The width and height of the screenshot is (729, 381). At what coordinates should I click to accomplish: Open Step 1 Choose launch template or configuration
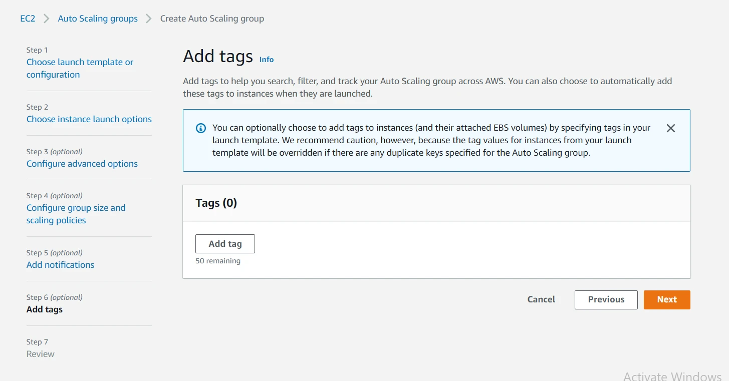pyautogui.click(x=80, y=68)
